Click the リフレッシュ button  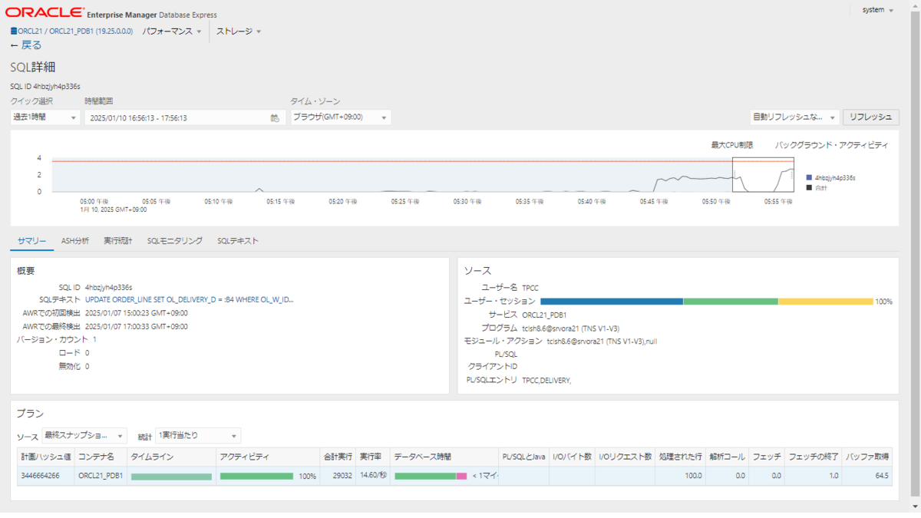click(x=872, y=117)
